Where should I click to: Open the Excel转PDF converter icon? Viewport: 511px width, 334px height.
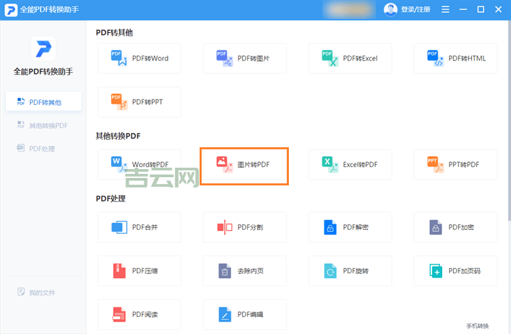[x=330, y=164]
